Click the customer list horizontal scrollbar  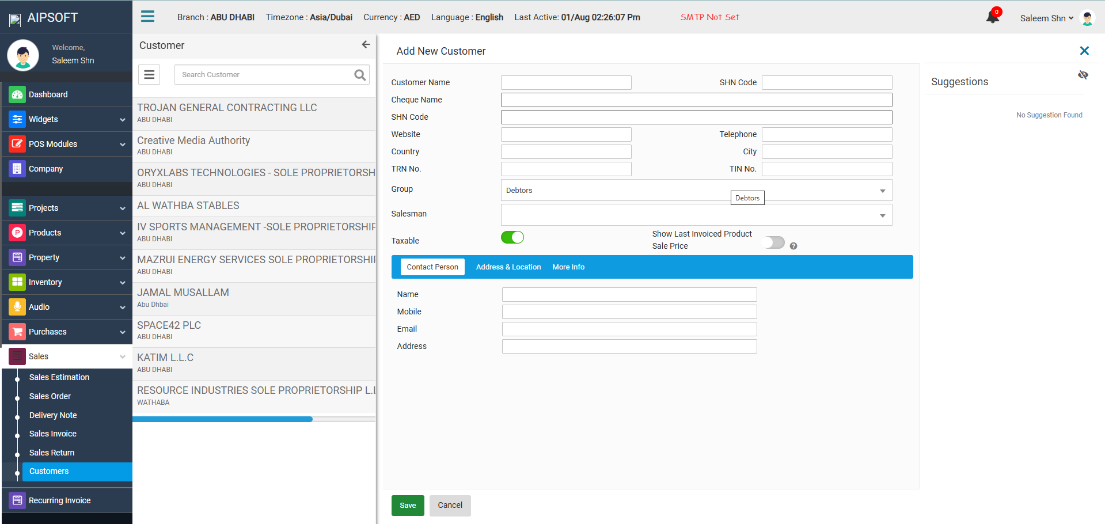click(x=223, y=419)
